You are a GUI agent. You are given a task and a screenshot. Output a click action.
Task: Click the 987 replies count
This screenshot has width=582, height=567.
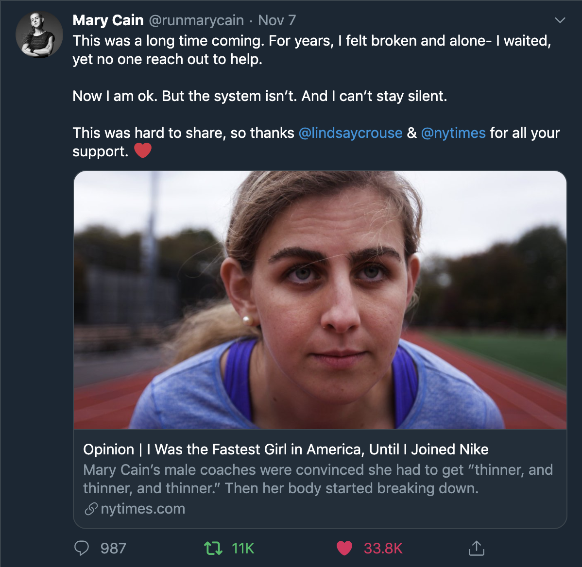pyautogui.click(x=113, y=549)
